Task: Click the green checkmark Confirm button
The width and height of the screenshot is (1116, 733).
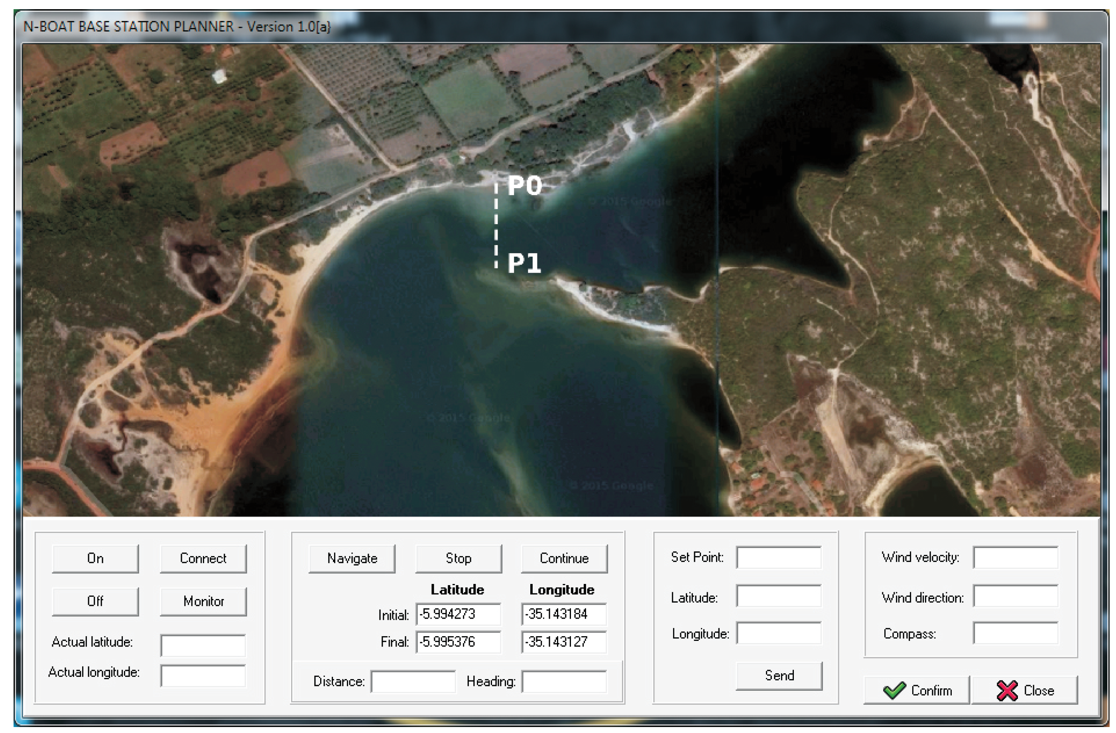Action: [916, 690]
